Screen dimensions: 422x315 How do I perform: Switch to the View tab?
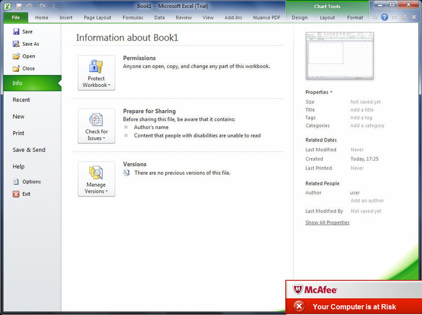tap(208, 17)
